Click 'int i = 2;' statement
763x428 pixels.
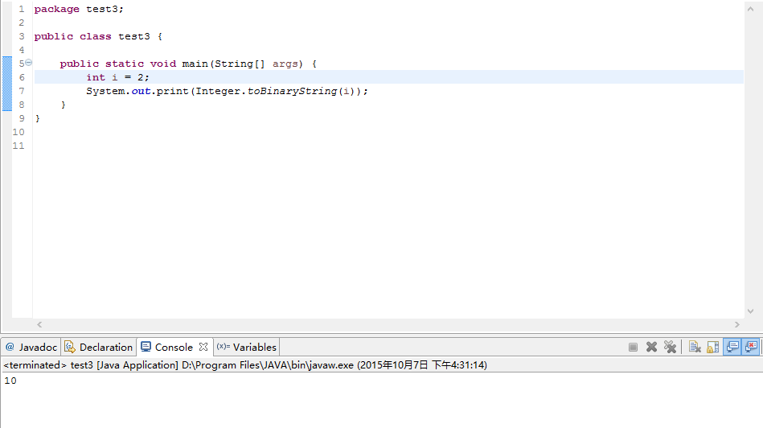(117, 77)
